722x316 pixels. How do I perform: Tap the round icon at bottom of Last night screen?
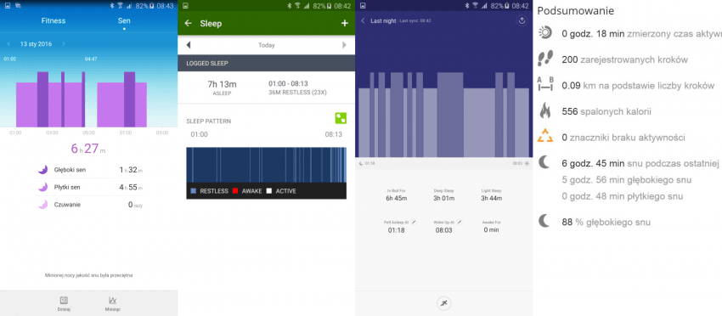(444, 303)
